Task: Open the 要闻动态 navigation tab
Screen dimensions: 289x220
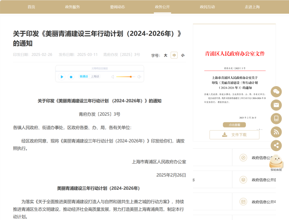Action: 117,7
